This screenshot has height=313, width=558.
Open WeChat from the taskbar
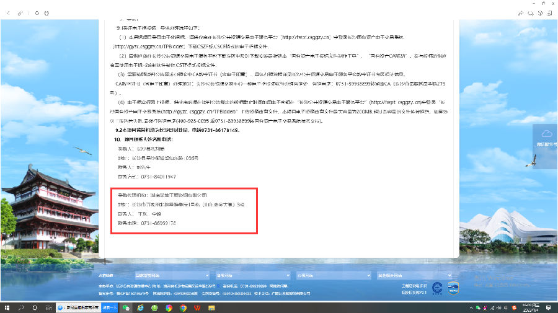pyautogui.click(x=126, y=307)
